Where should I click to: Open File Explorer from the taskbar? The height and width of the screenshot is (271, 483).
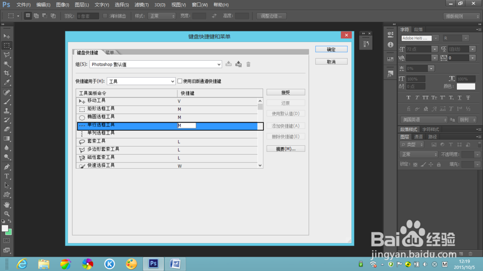(44, 264)
